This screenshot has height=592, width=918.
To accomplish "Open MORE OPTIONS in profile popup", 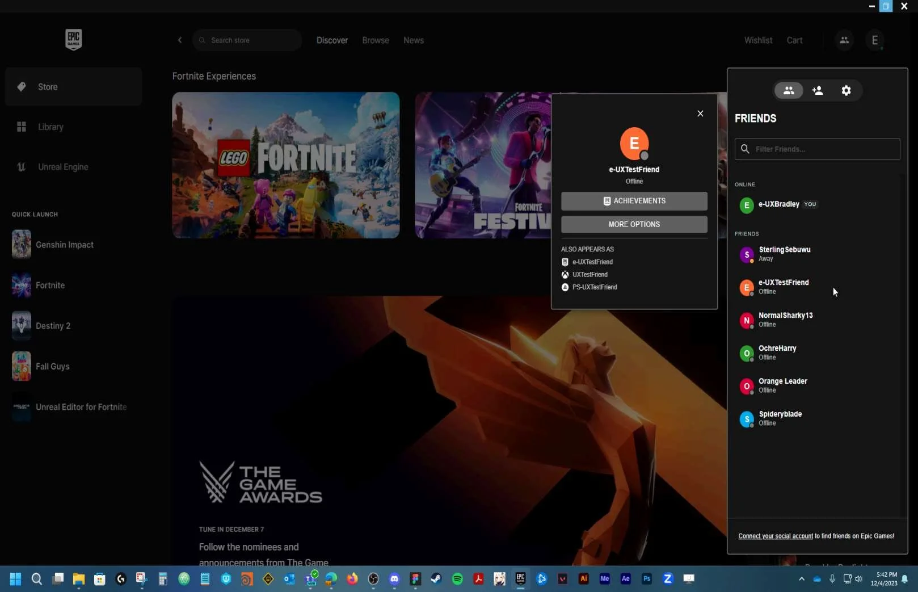I will coord(634,224).
